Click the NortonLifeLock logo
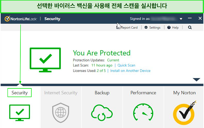The width and height of the screenshot is (204, 128). pos(21,19)
